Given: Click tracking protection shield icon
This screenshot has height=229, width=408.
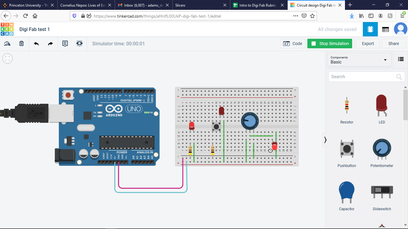Looking at the screenshot, I should (74, 16).
